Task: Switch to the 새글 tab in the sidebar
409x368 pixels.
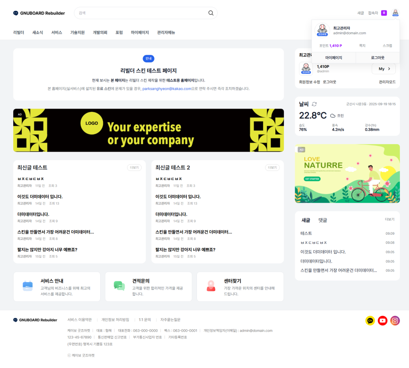Action: click(x=306, y=220)
